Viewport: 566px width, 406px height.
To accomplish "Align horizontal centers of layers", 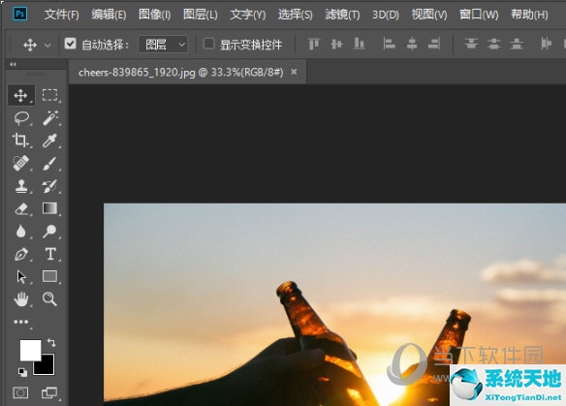I will coord(412,44).
